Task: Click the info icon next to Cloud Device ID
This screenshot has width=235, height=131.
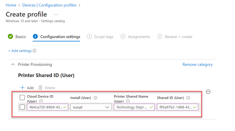Action: coord(41,101)
